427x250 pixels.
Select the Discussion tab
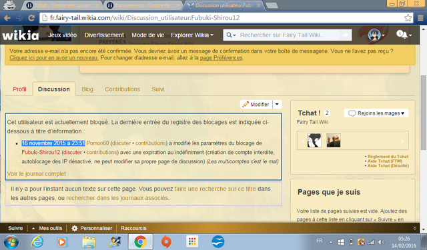pos(54,89)
